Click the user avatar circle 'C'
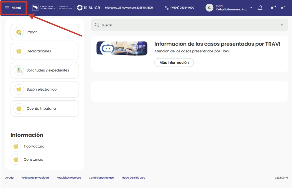Image resolution: width=292 pixels, height=188 pixels. coord(209,8)
